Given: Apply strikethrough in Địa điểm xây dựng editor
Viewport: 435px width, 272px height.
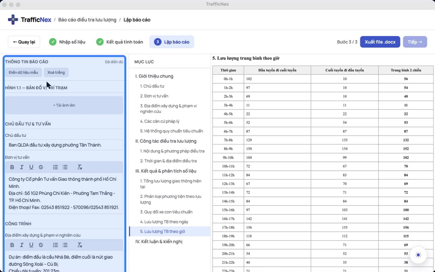Looking at the screenshot, I should coord(41,245).
